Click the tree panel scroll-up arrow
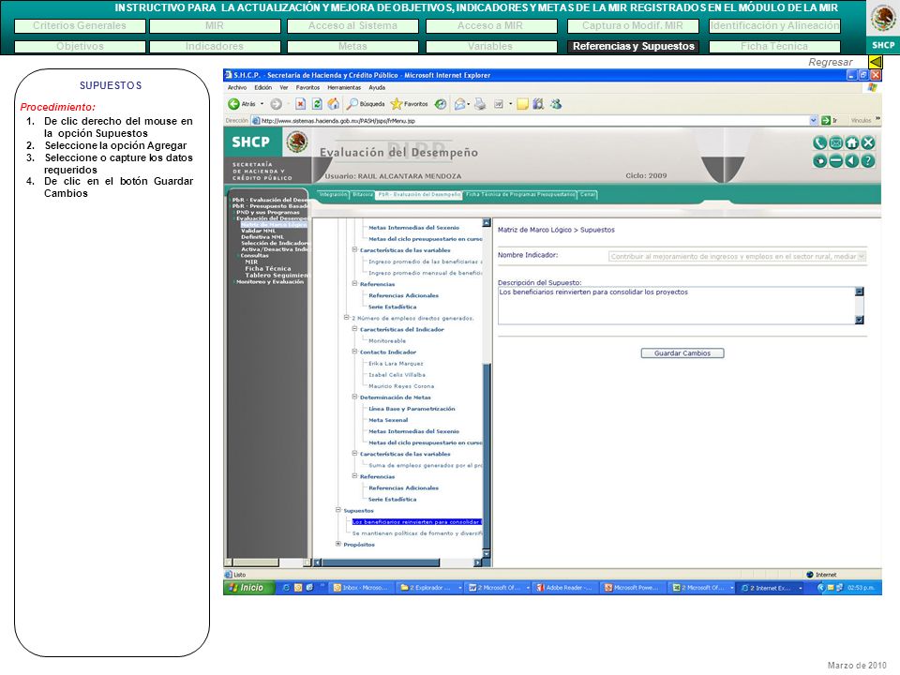The image size is (900, 675). 487,223
